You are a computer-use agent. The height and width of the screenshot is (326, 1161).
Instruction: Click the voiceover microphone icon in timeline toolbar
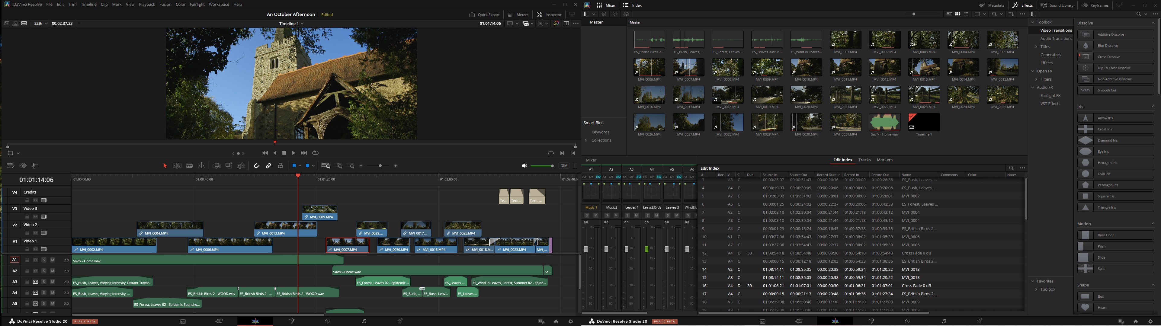click(x=35, y=166)
